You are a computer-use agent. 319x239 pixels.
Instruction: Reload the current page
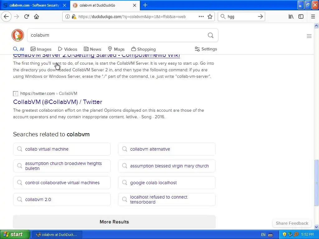coord(27,16)
